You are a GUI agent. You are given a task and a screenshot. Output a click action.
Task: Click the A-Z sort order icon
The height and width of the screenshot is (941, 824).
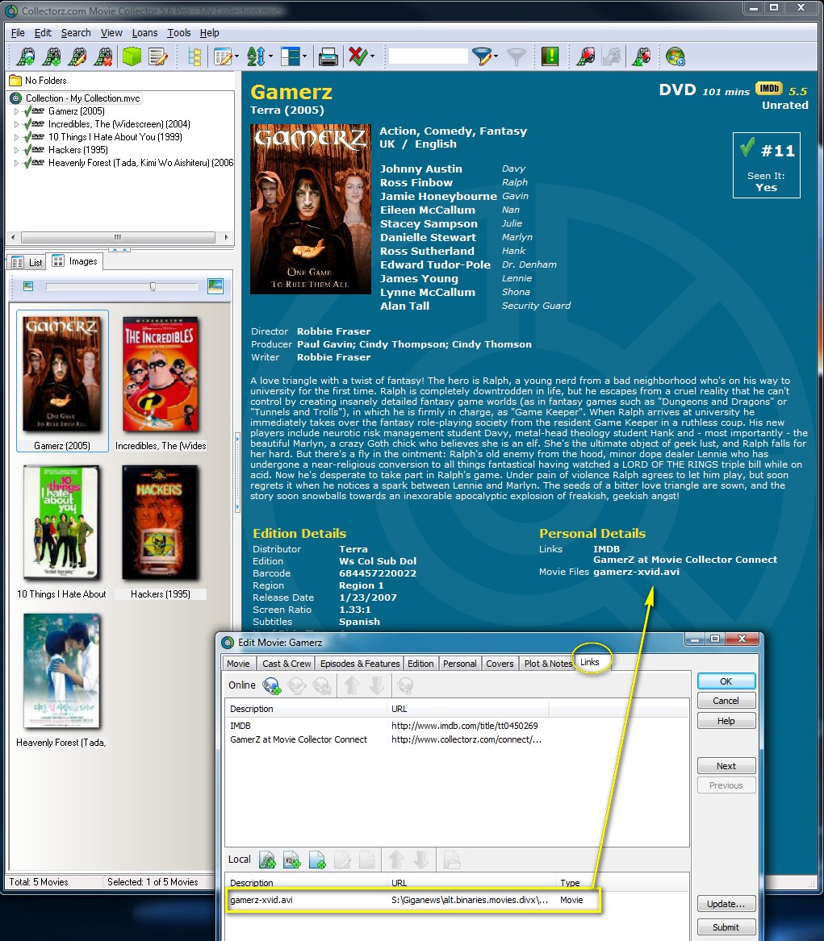[x=256, y=56]
